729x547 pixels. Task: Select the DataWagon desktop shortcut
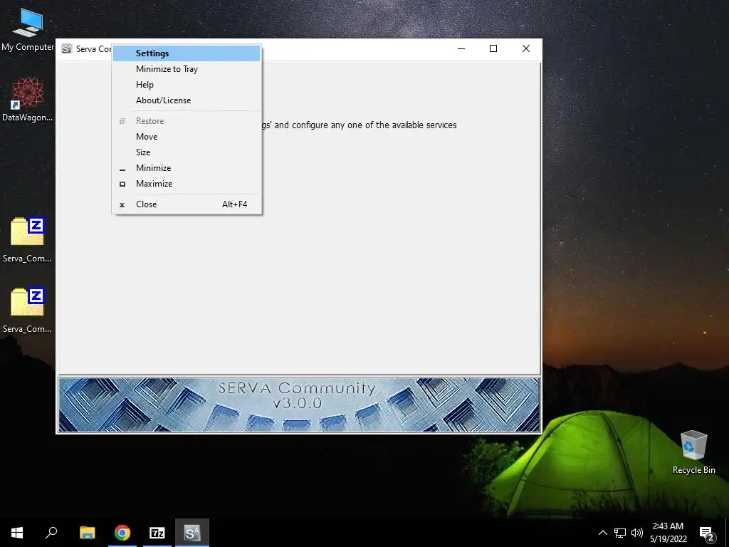(x=28, y=99)
